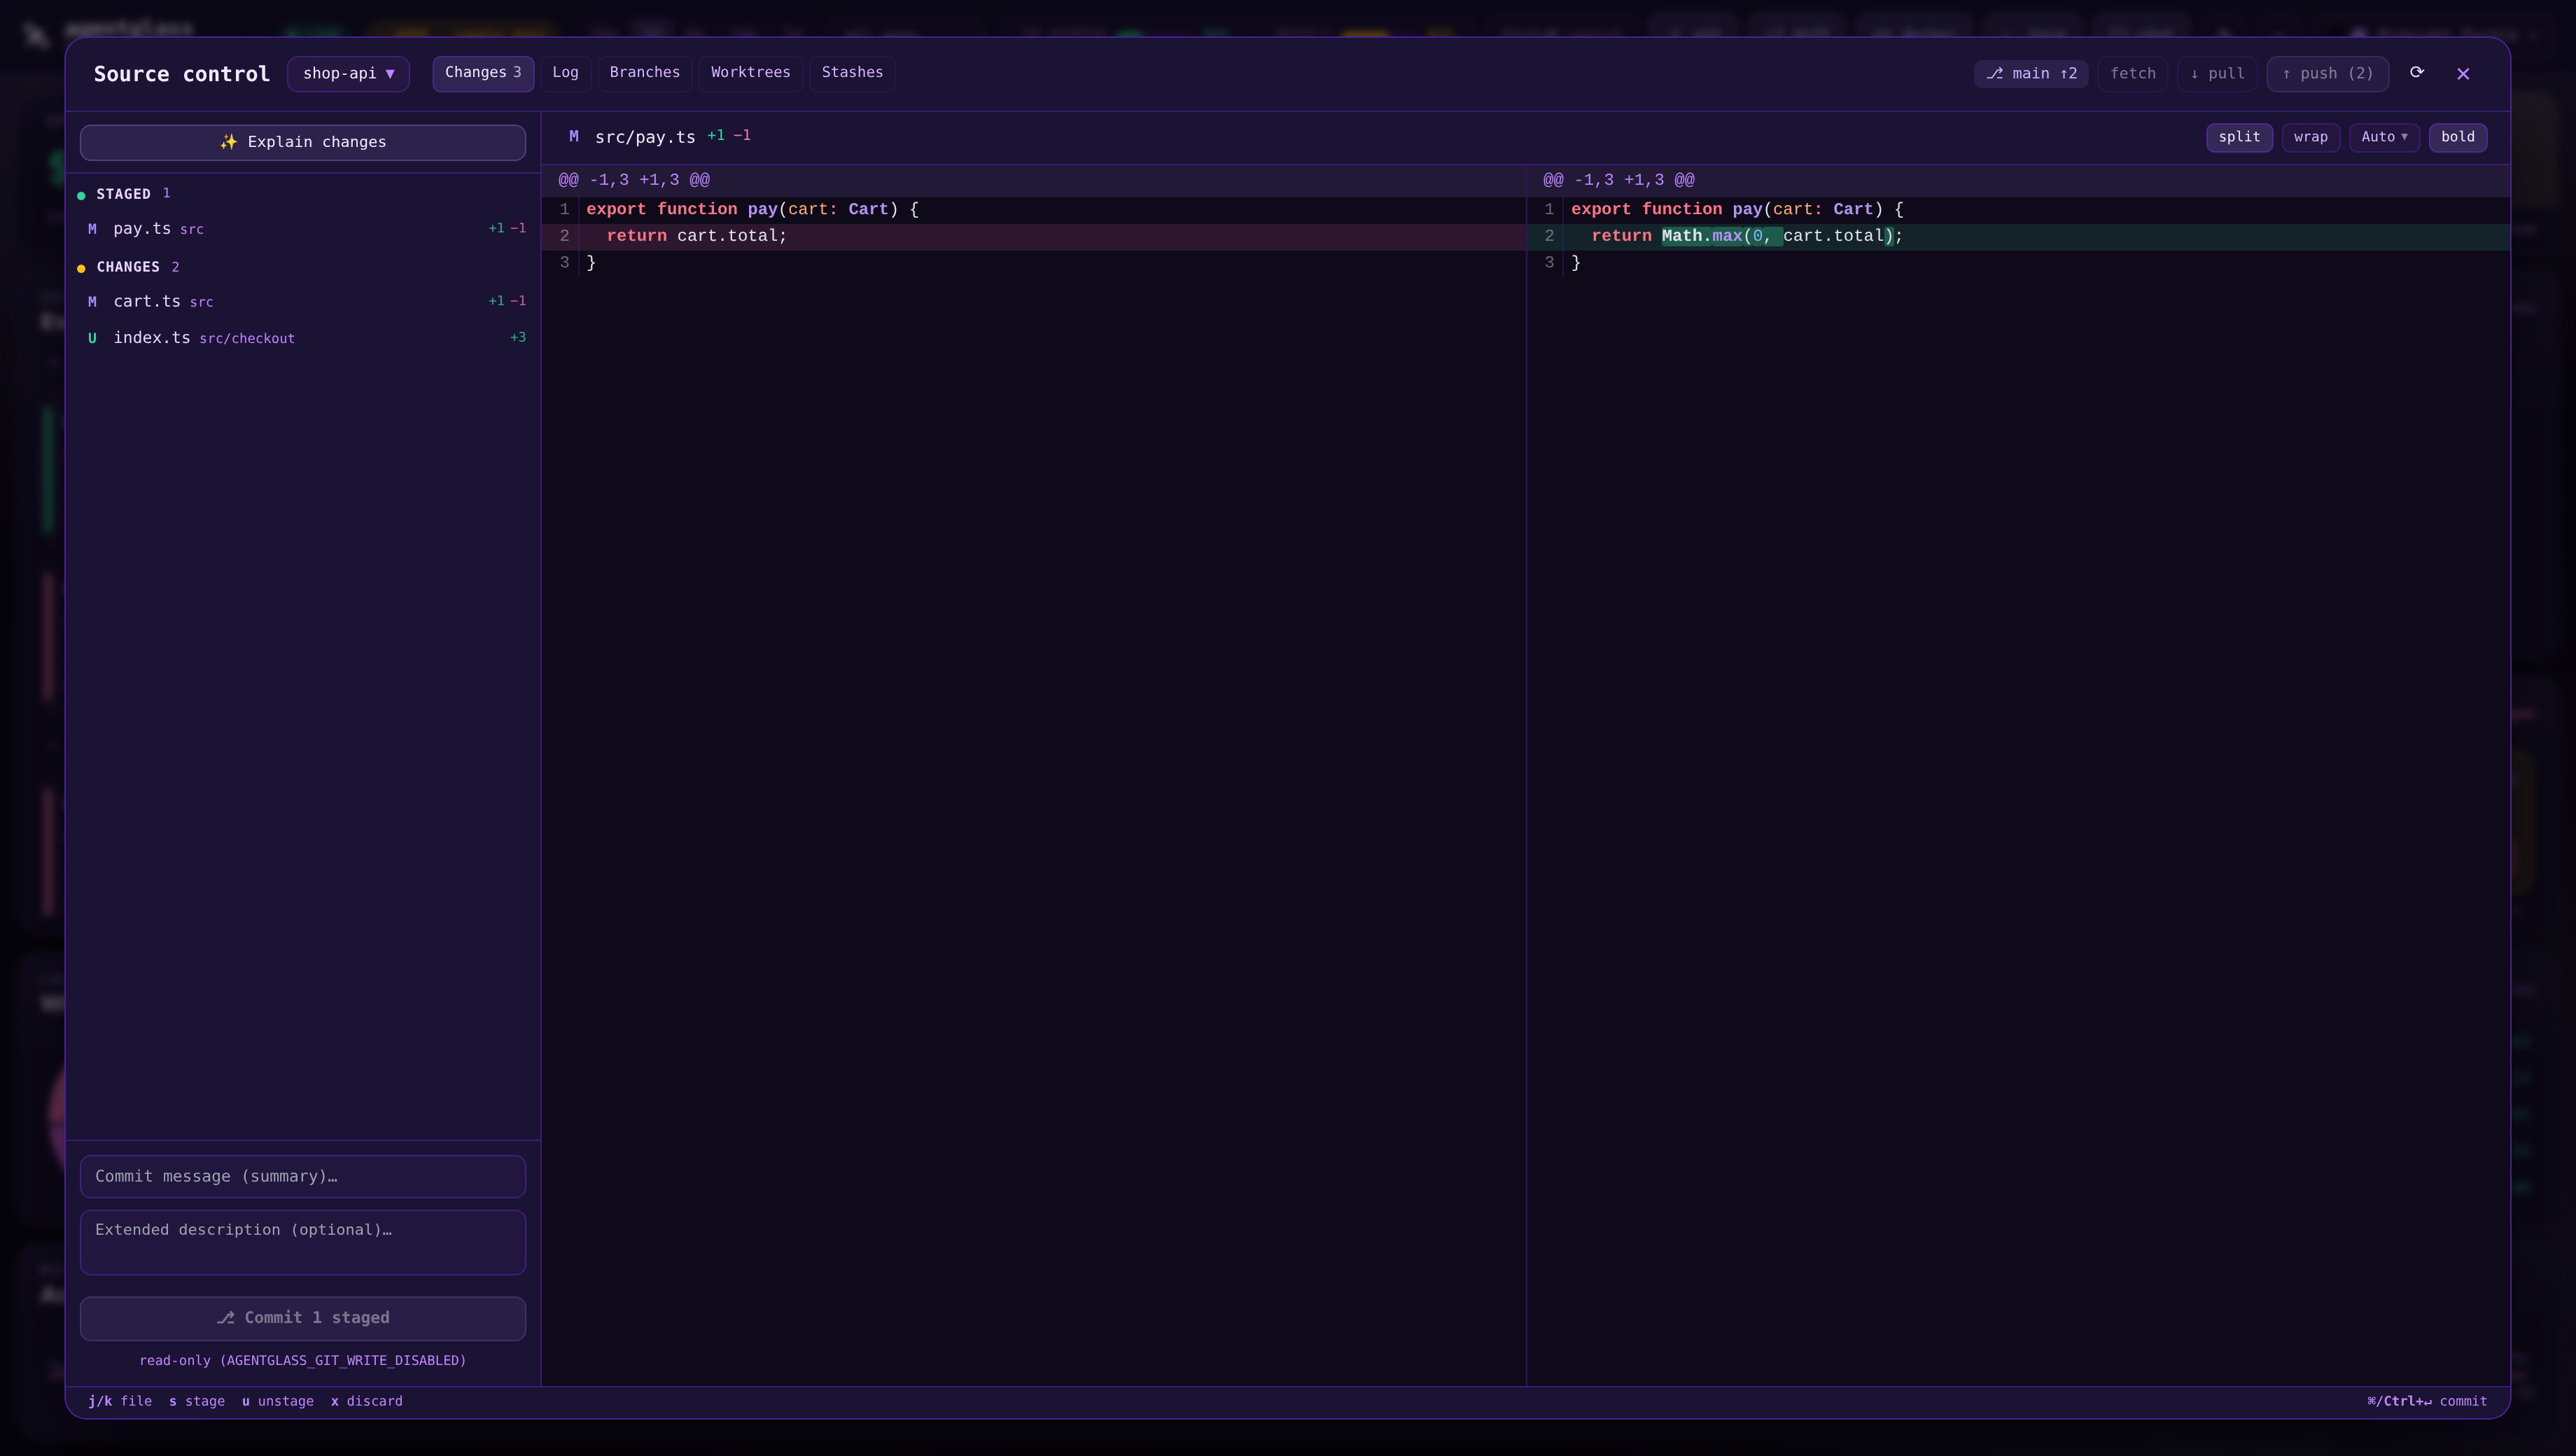The image size is (2576, 1456).
Task: Focus the extended description field
Action: pyautogui.click(x=303, y=1242)
